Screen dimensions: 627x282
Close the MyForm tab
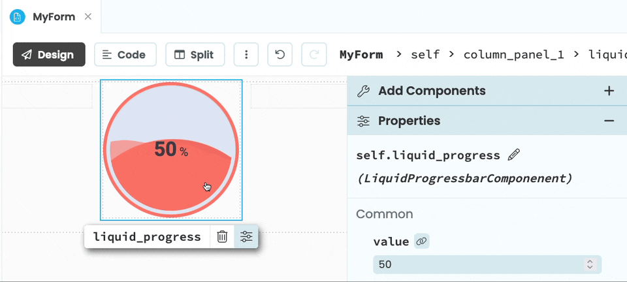click(x=89, y=17)
